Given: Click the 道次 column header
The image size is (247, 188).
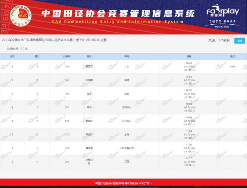Looking at the screenshot, I should [37, 57].
